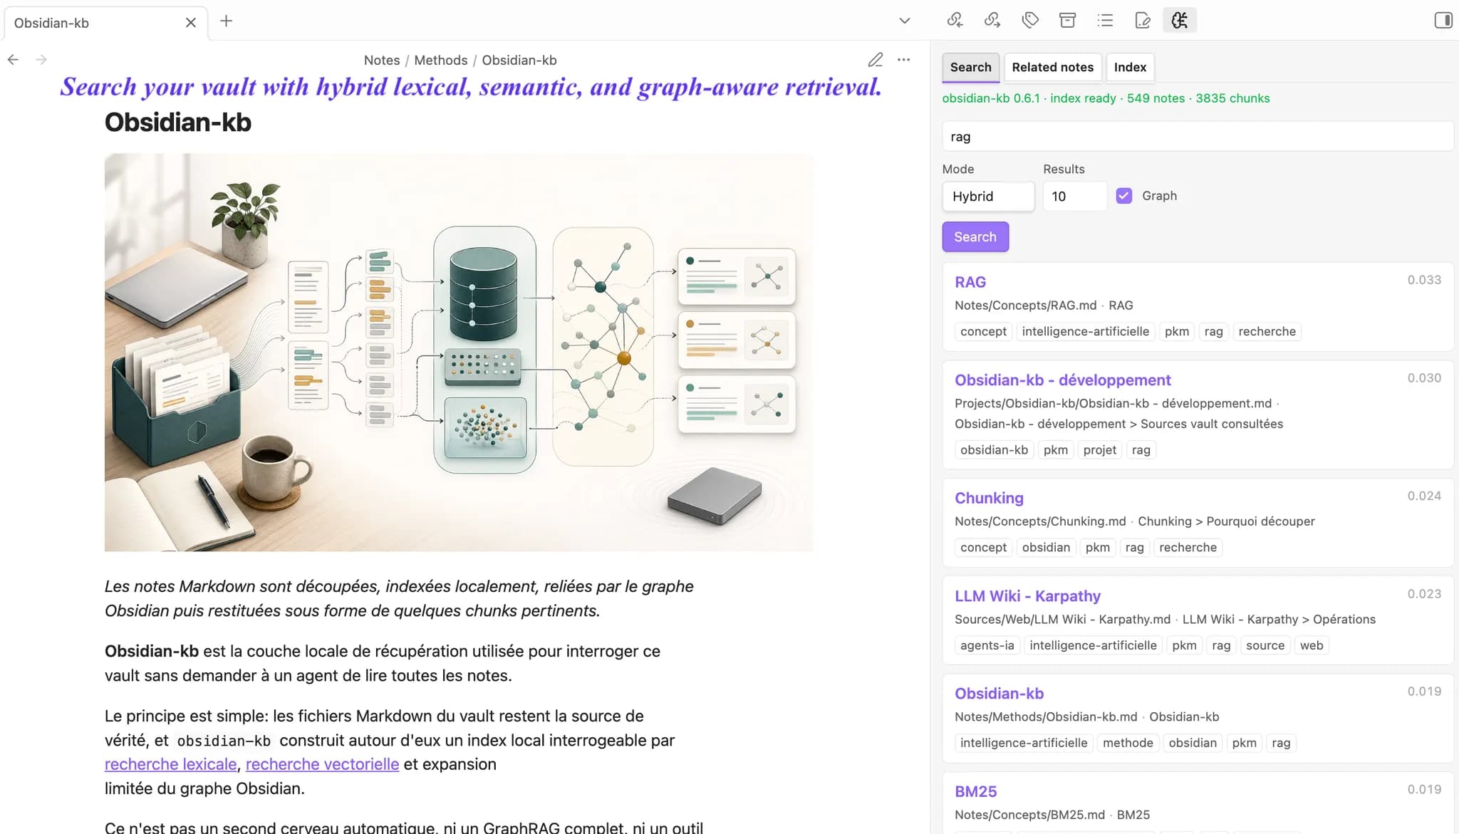Viewport: 1459px width, 834px height.
Task: Click path 'Notes/Concepts/BM25.md'
Action: (1029, 815)
